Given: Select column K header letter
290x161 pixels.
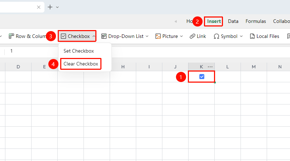Looking at the screenshot, I should [x=201, y=67].
